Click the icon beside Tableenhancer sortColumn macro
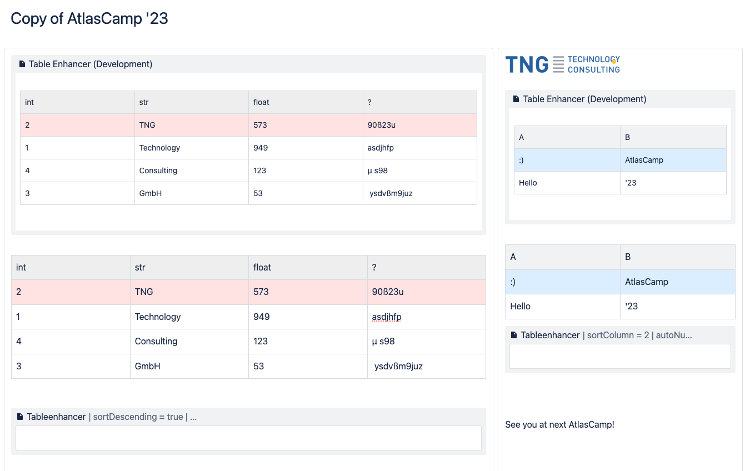 point(514,335)
